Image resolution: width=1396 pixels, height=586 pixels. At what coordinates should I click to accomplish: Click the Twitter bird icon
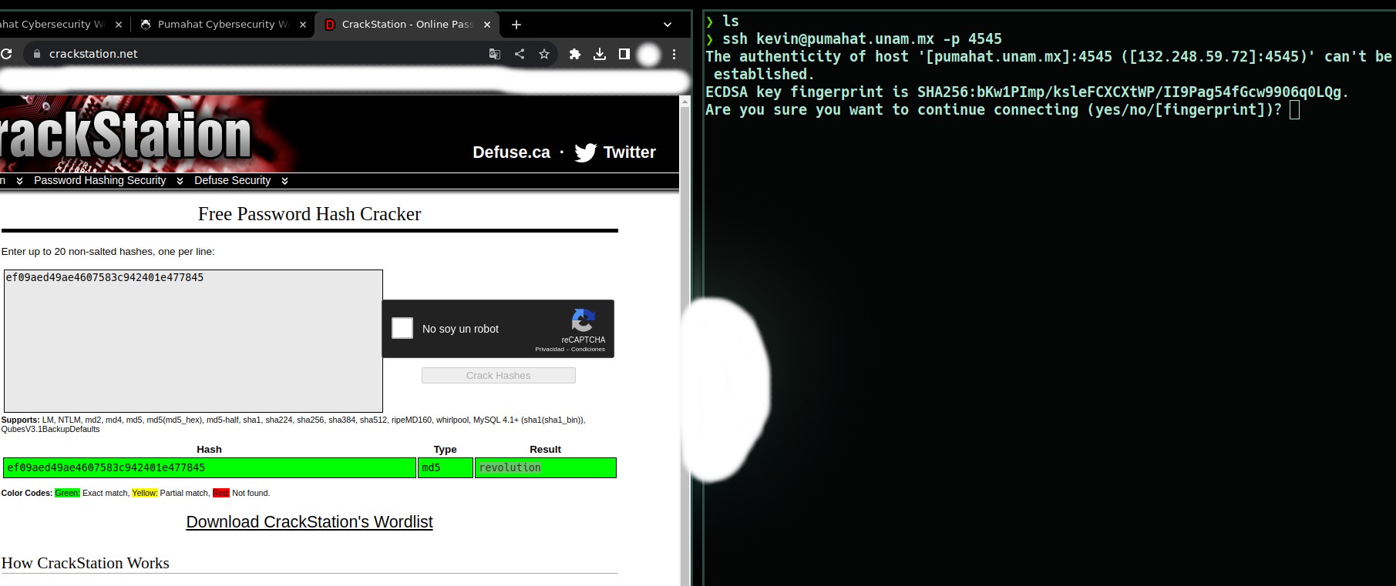pos(586,152)
